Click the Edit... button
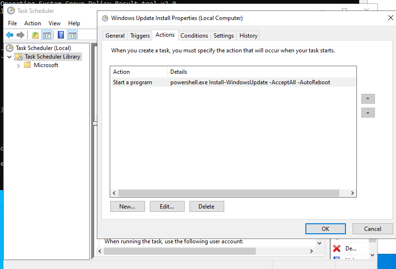 pyautogui.click(x=167, y=207)
